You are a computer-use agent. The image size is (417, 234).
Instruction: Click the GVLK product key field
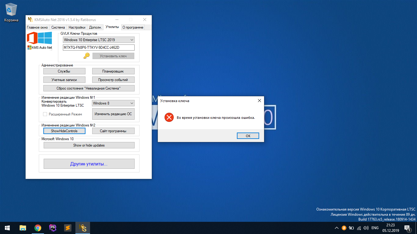click(98, 48)
